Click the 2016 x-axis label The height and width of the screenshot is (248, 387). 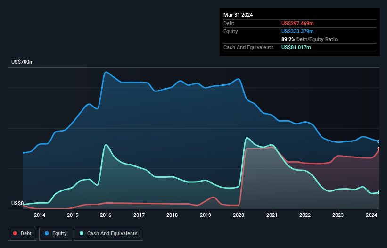[106, 215]
